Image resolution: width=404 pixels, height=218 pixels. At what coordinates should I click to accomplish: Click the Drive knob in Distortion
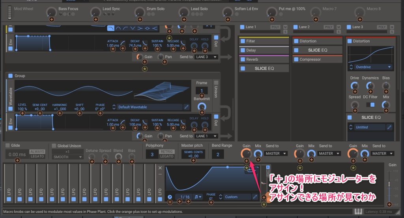coord(355,85)
